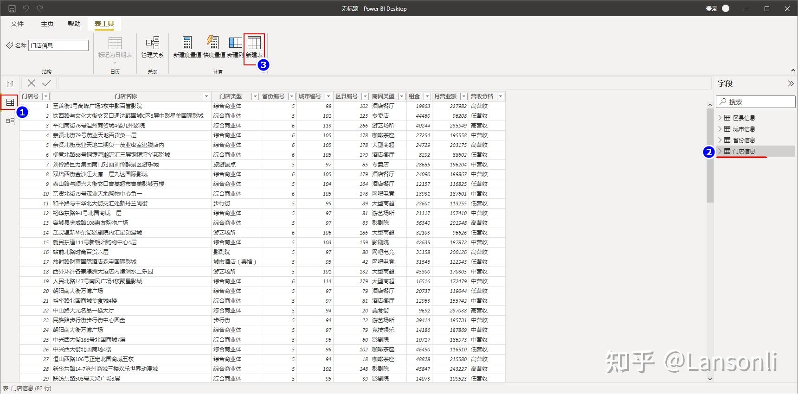Select the 月营业额 column header text

[x=445, y=96]
